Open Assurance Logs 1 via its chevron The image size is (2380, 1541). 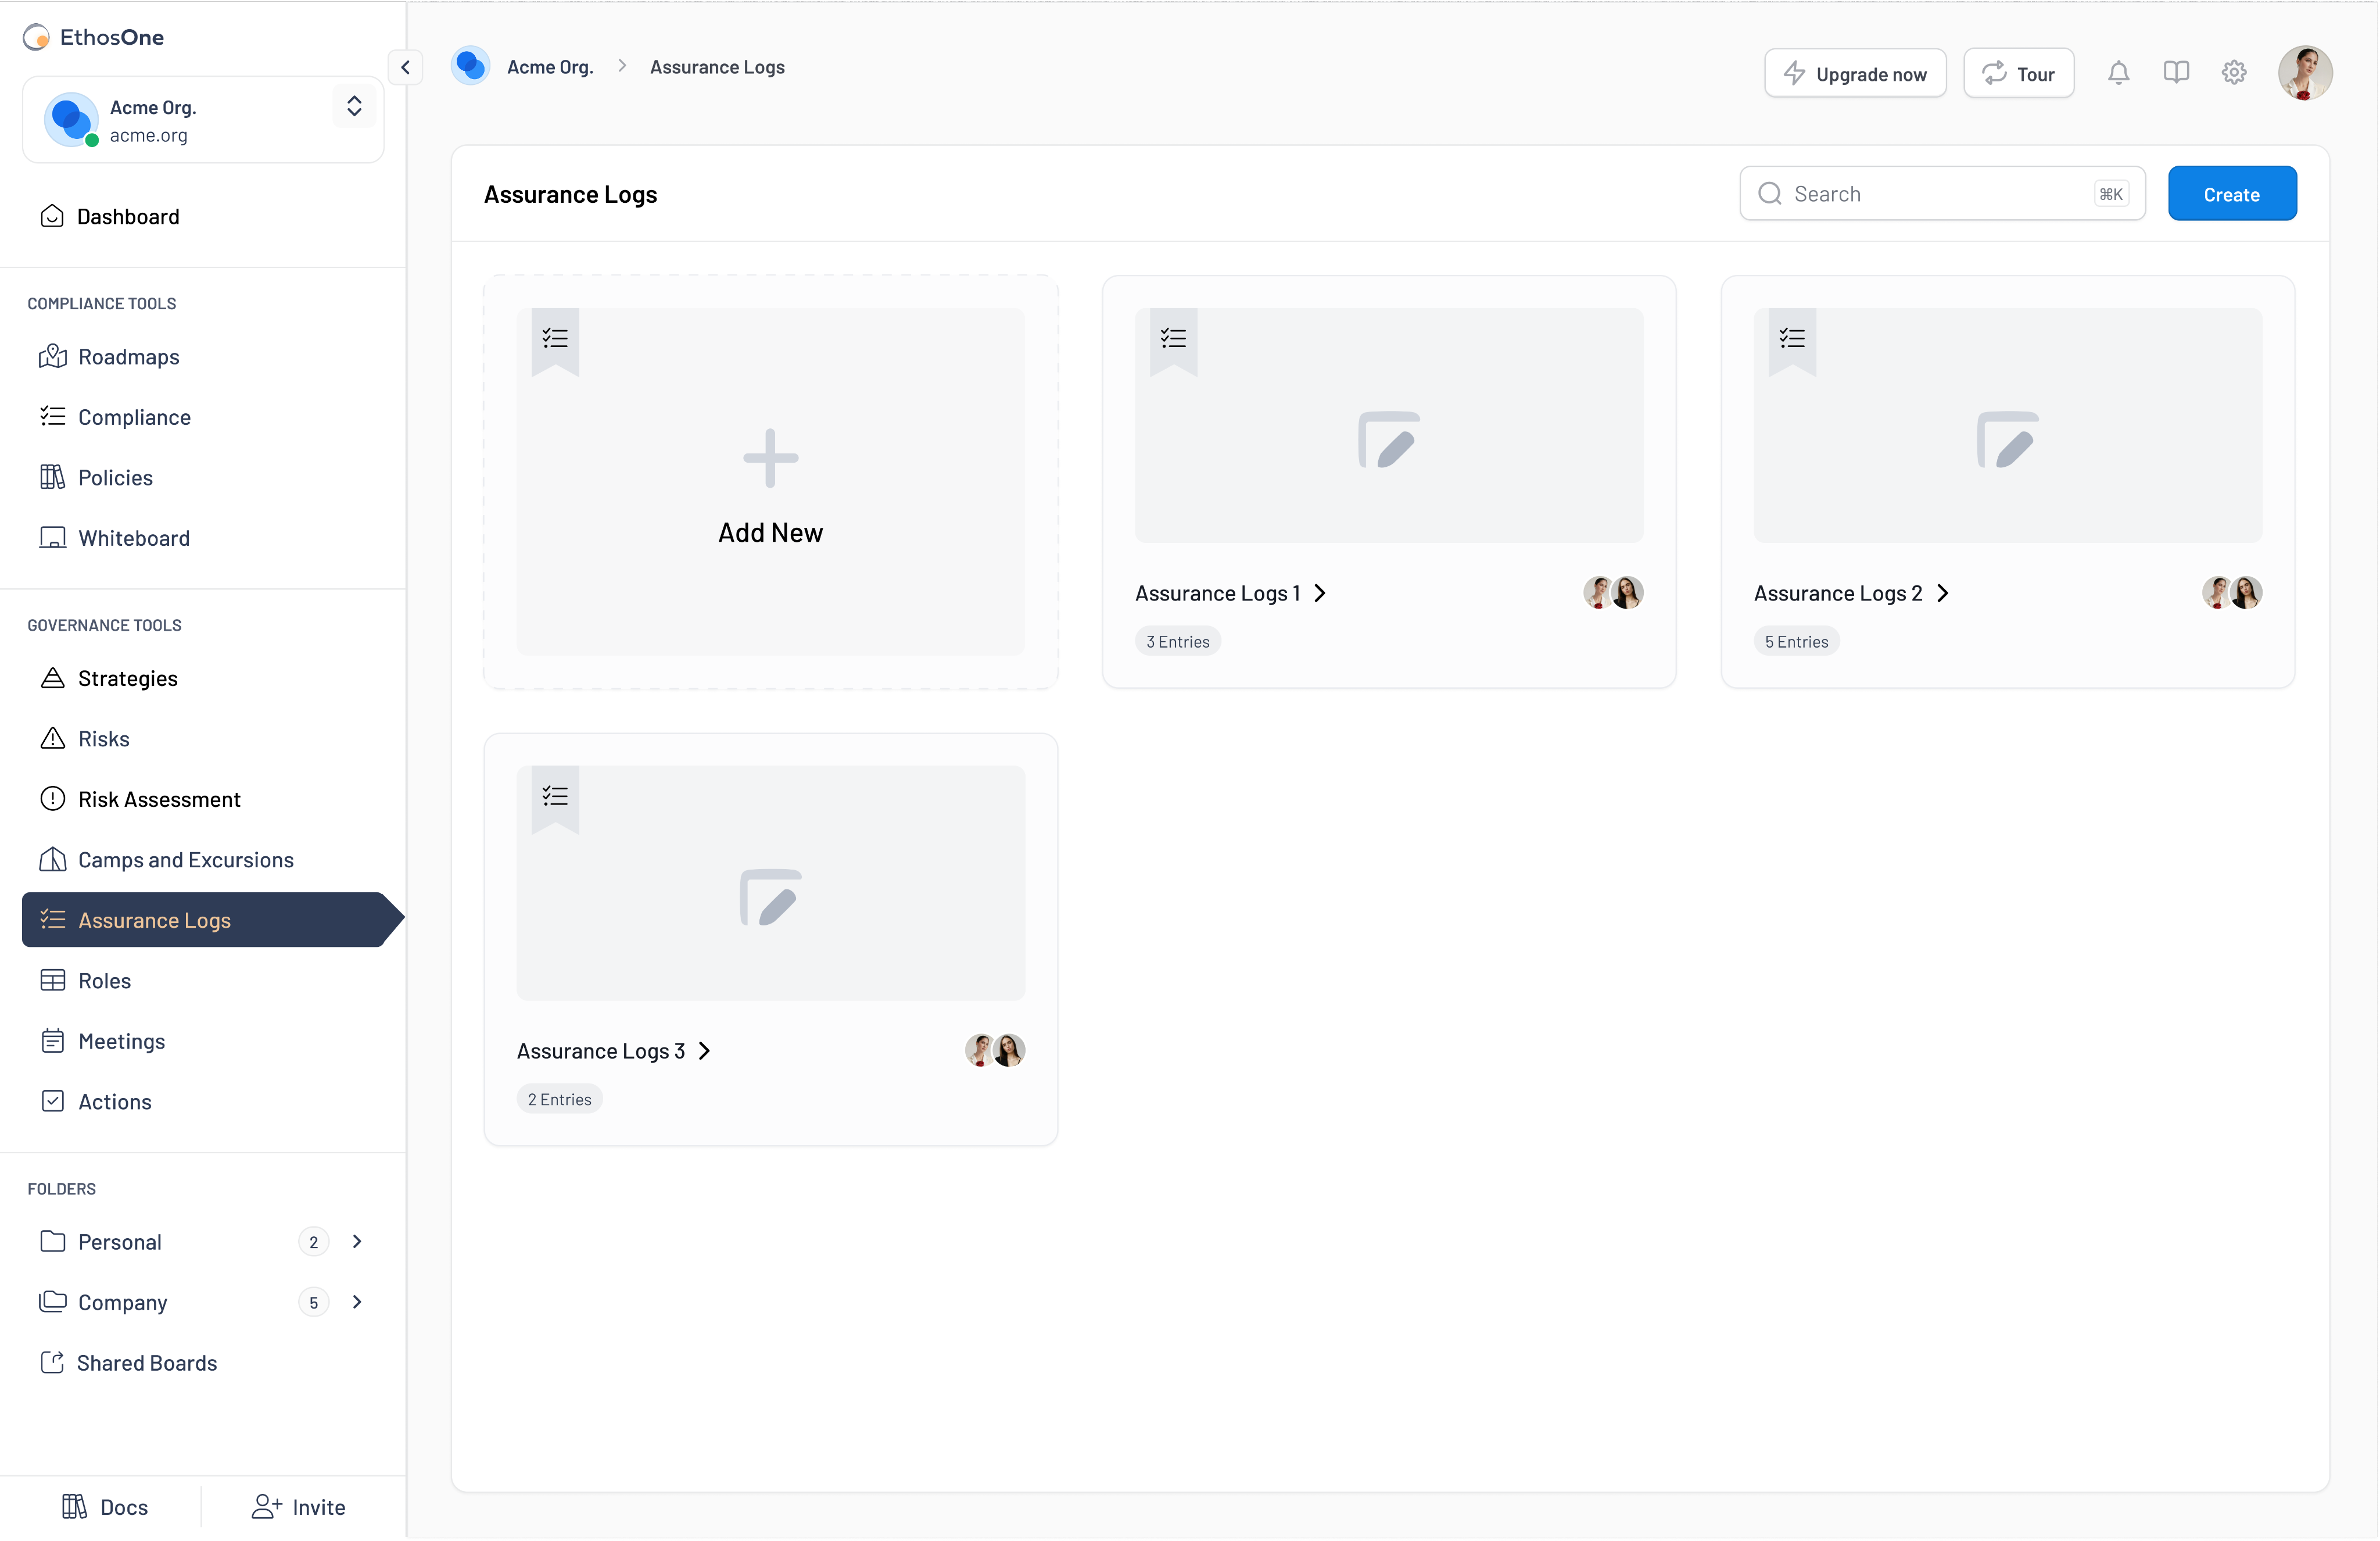[x=1320, y=593]
